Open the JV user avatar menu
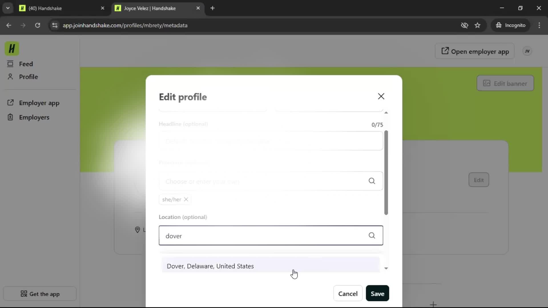The width and height of the screenshot is (548, 308). coord(527,51)
